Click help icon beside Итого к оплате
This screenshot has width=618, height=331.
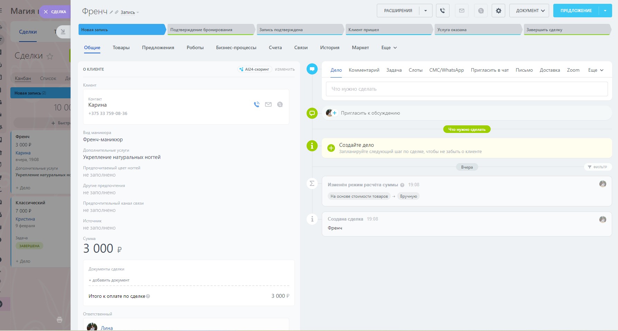[x=148, y=296]
